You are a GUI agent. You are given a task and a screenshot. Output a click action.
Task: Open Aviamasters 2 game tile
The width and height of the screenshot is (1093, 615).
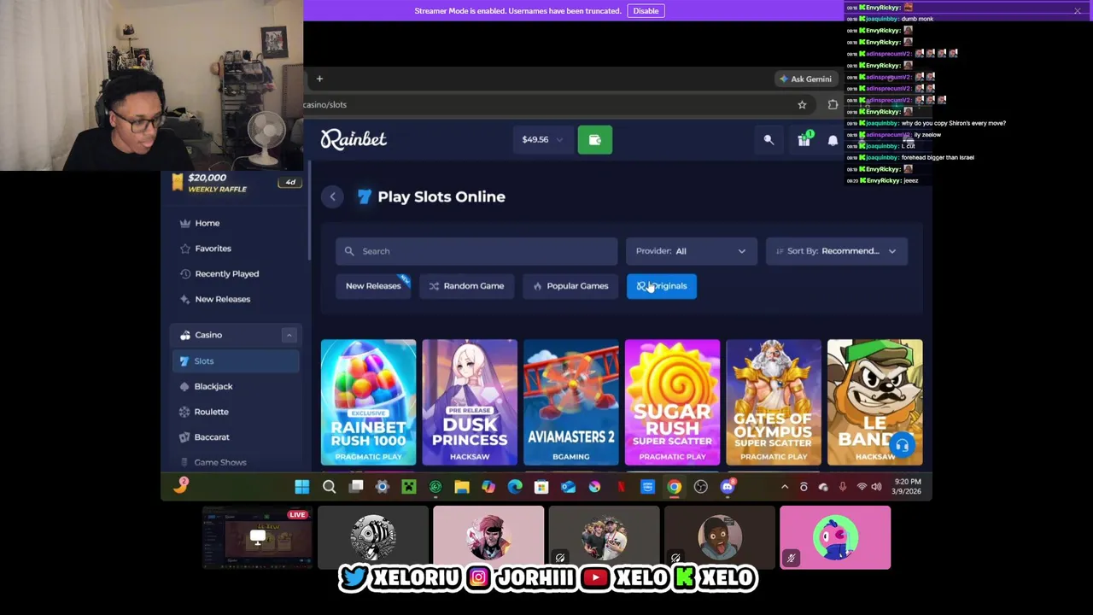[x=571, y=402]
